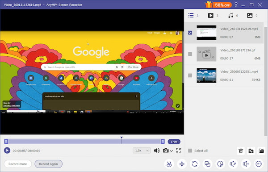Click the Record Again button
This screenshot has width=268, height=172.
pos(48,164)
